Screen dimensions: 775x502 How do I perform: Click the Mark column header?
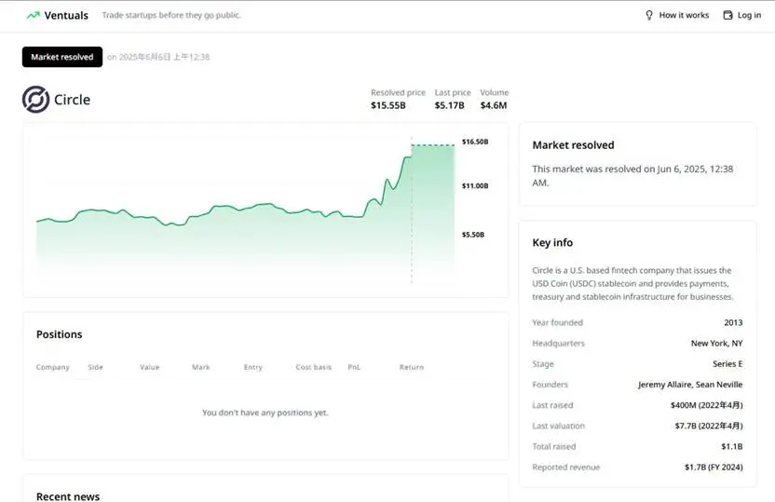point(201,367)
